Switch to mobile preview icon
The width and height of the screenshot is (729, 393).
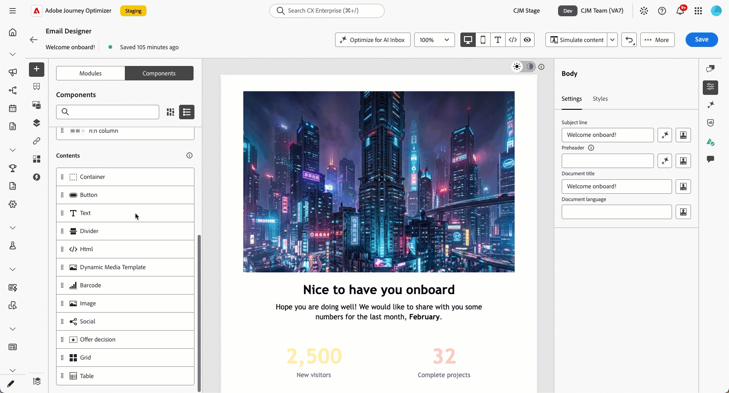point(483,40)
